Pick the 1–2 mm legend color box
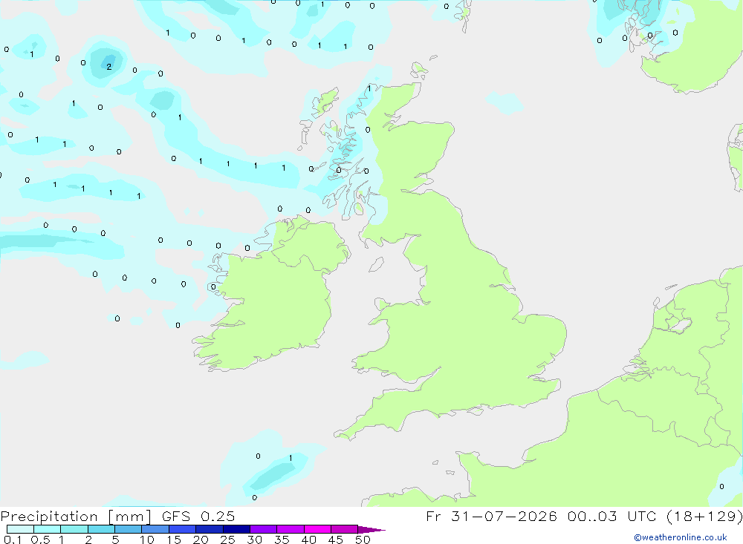Viewport: 743px width, 544px height. (74, 529)
